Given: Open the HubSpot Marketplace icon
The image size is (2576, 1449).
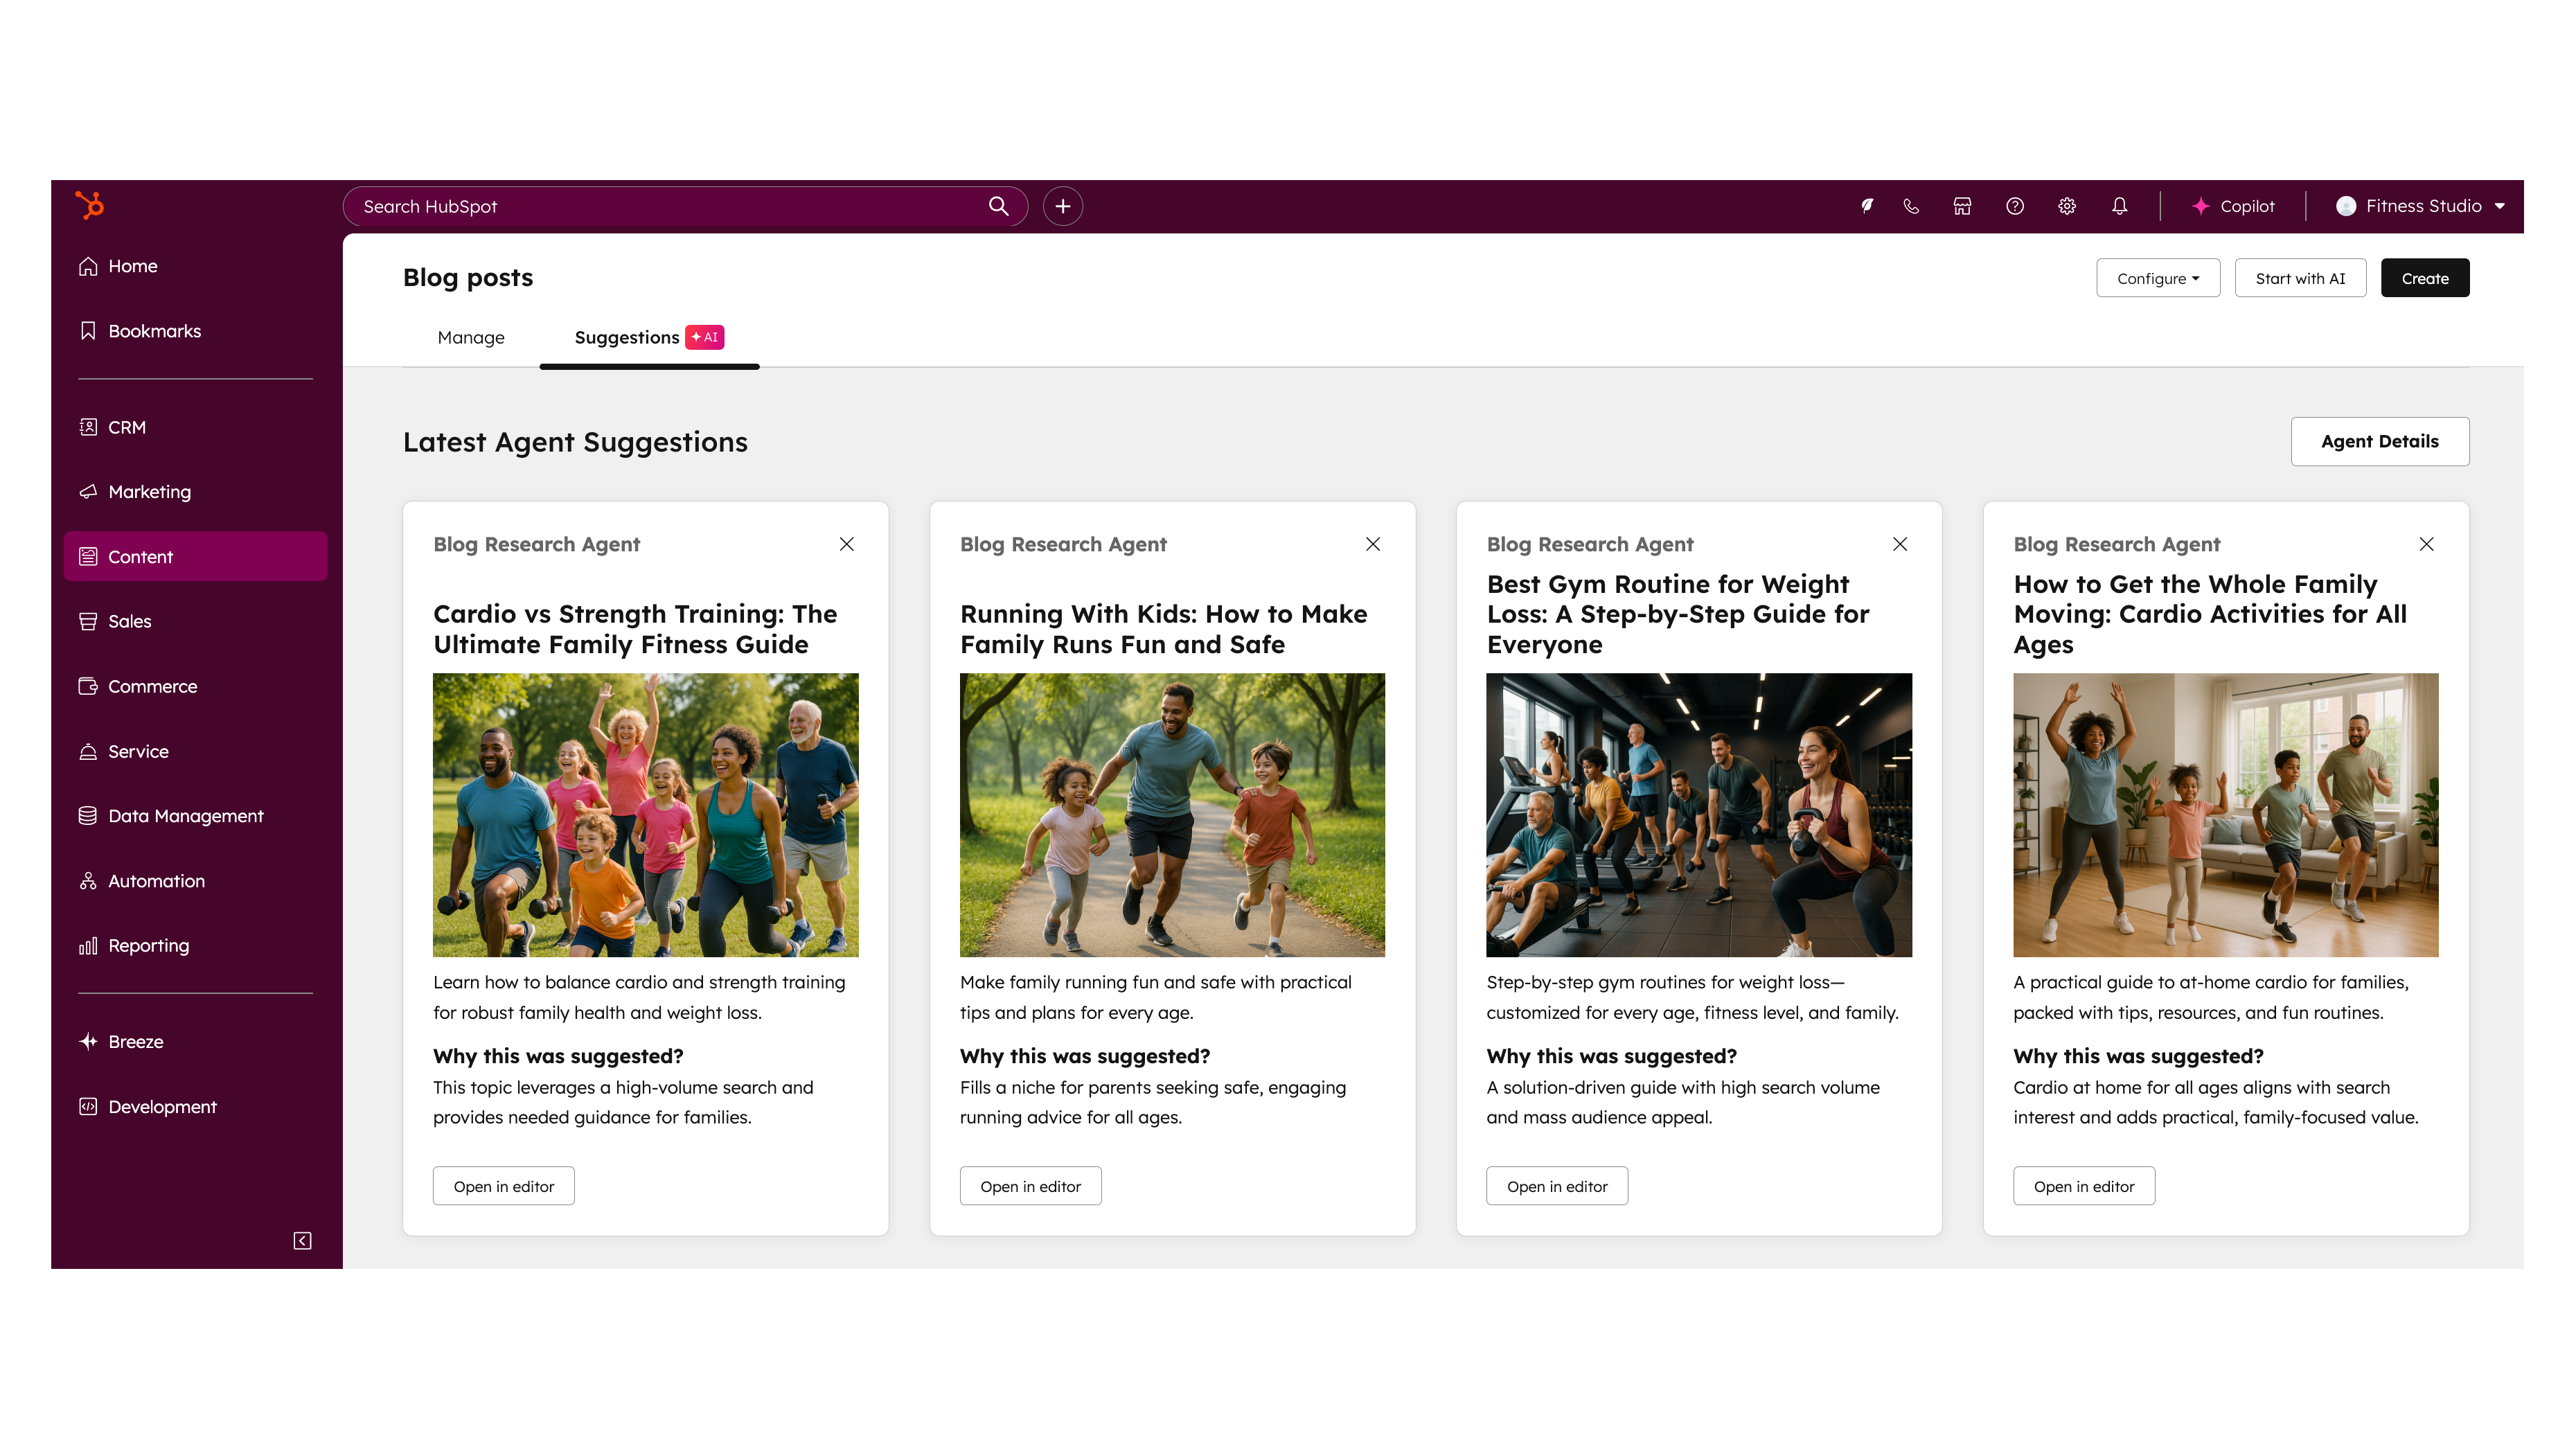Looking at the screenshot, I should point(1962,206).
